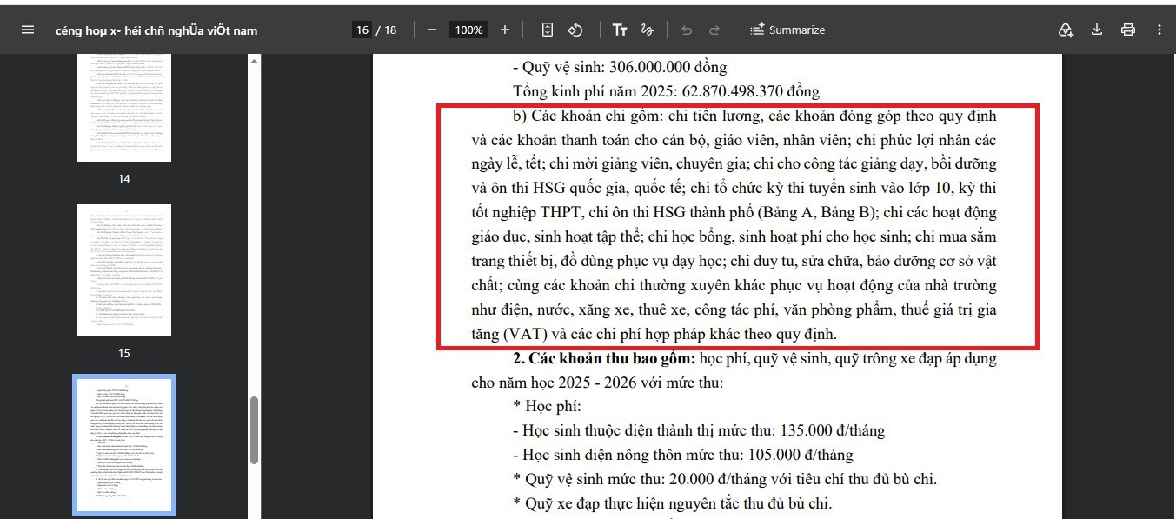Click the line "Tổng kinh phí năm 2025"

click(666, 91)
